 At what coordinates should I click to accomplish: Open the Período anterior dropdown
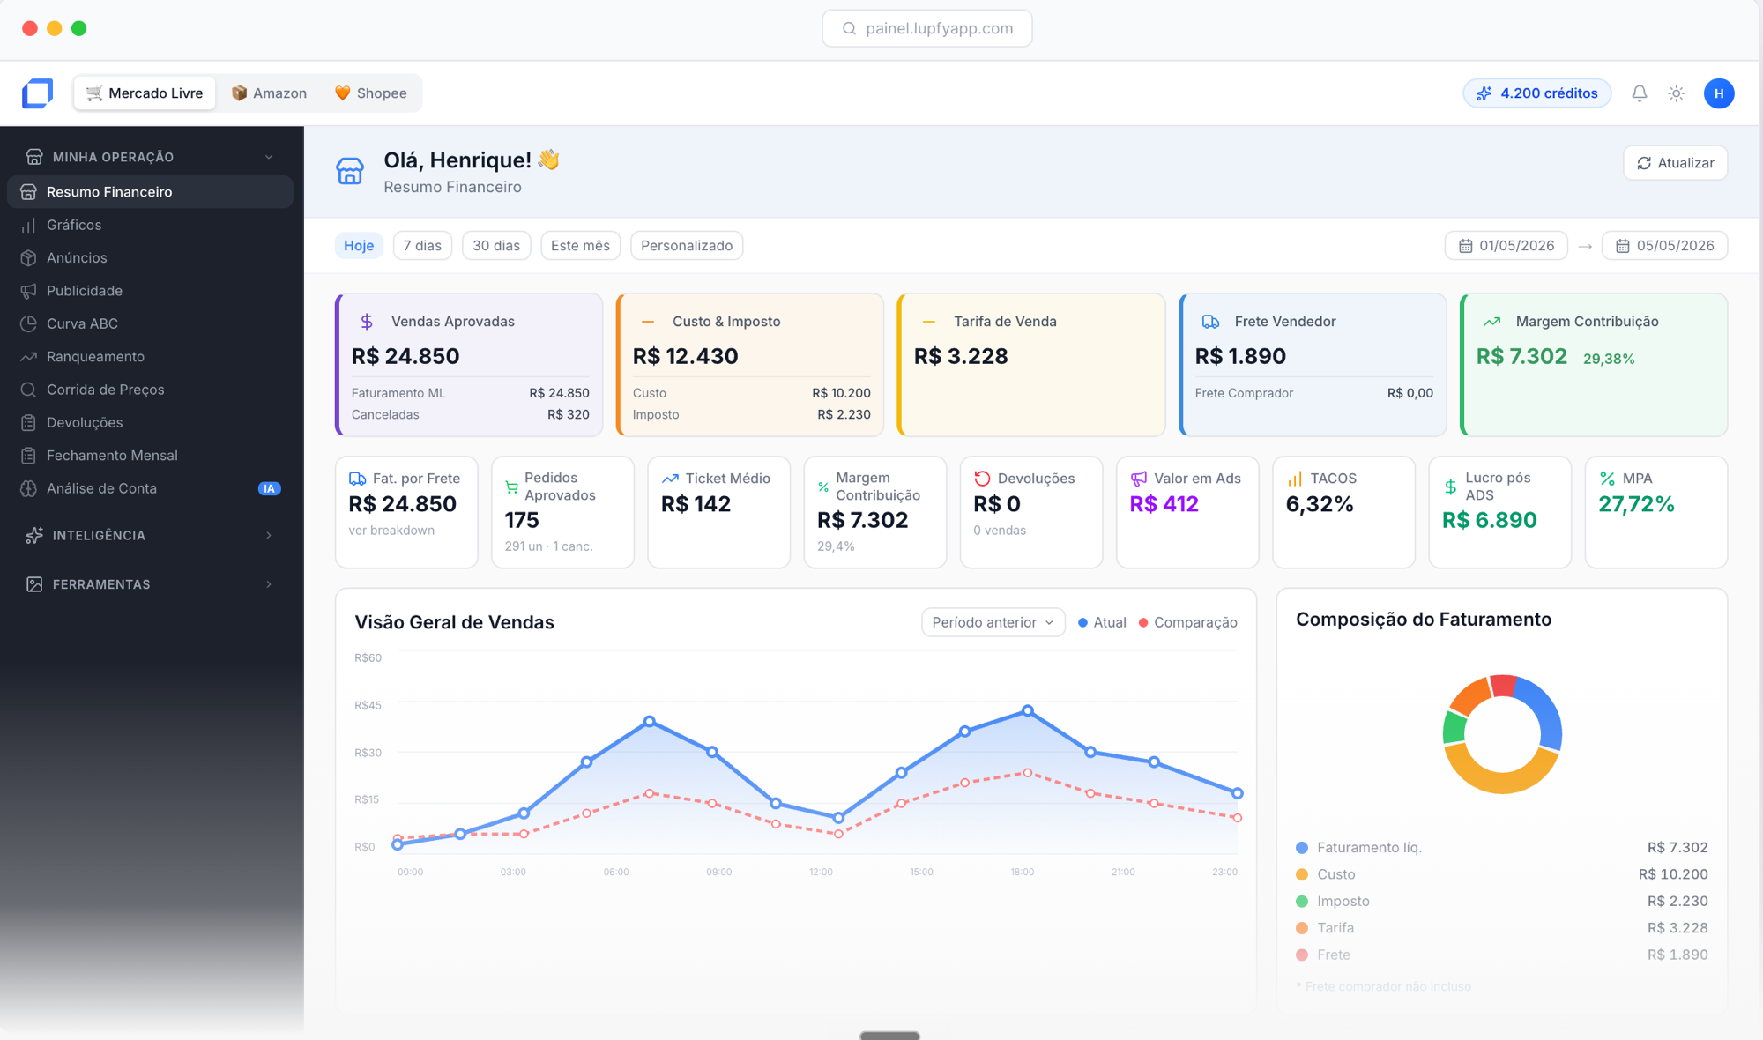(993, 622)
